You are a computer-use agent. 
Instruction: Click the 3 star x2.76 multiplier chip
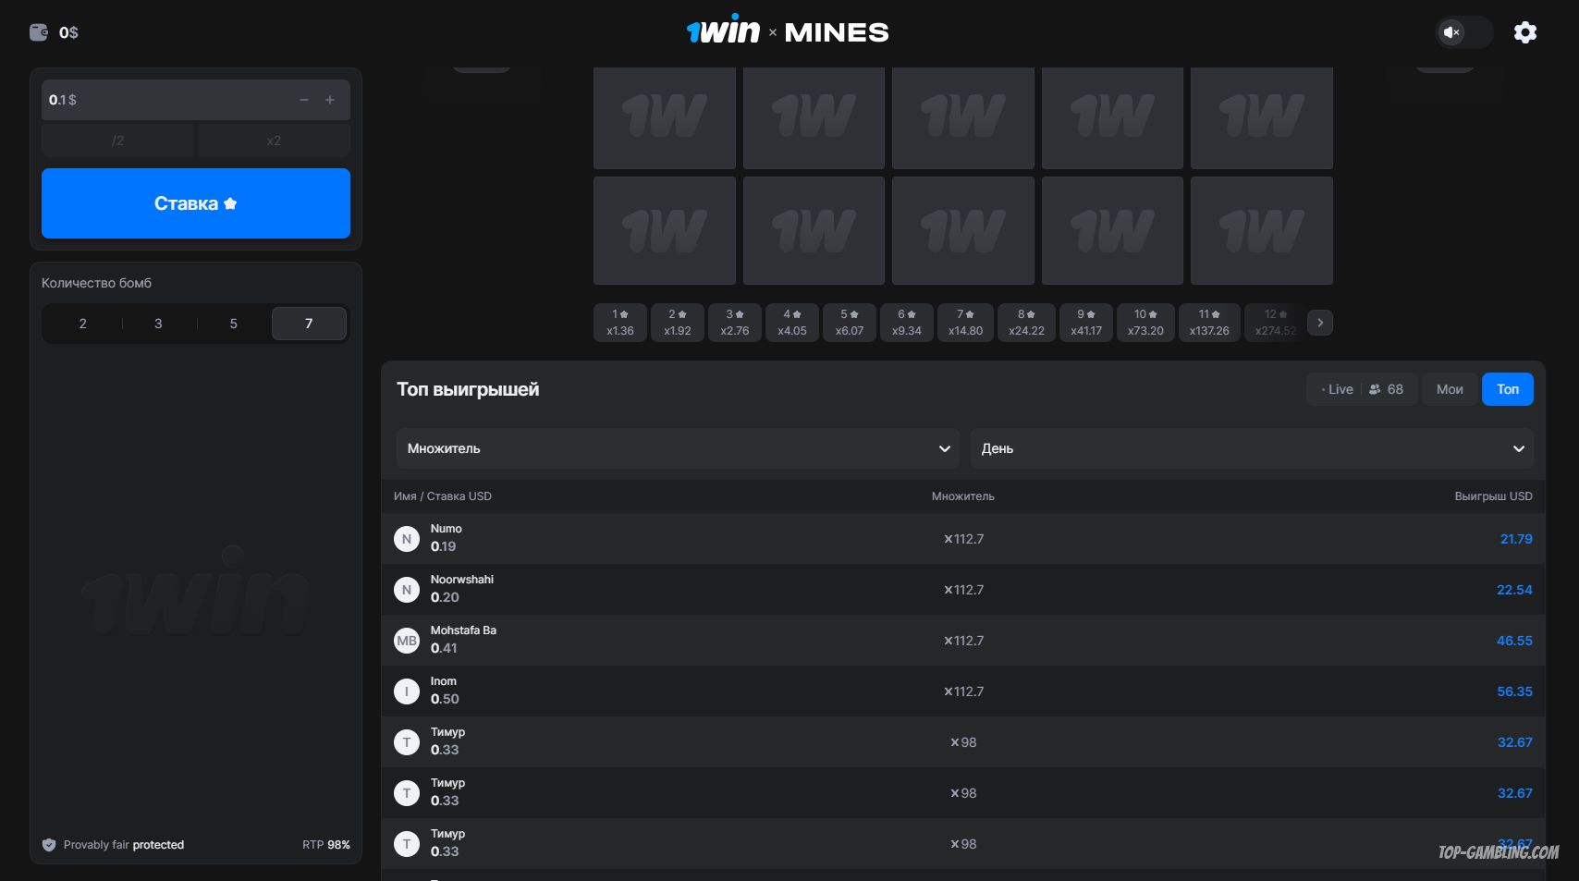[x=735, y=323]
